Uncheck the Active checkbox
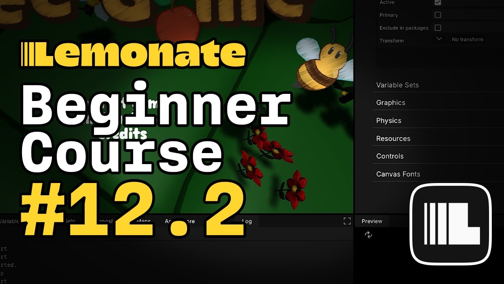Image resolution: width=504 pixels, height=284 pixels. coord(438,2)
